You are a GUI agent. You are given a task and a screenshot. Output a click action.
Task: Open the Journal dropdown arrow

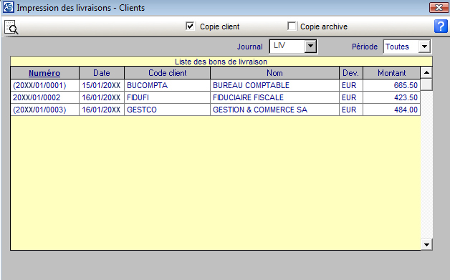[310, 46]
